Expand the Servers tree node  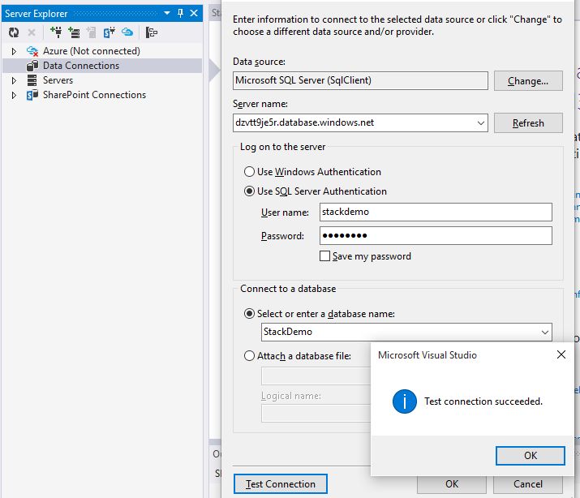tap(14, 80)
